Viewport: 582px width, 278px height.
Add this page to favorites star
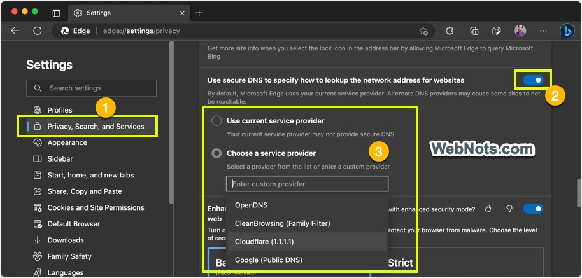pyautogui.click(x=423, y=31)
